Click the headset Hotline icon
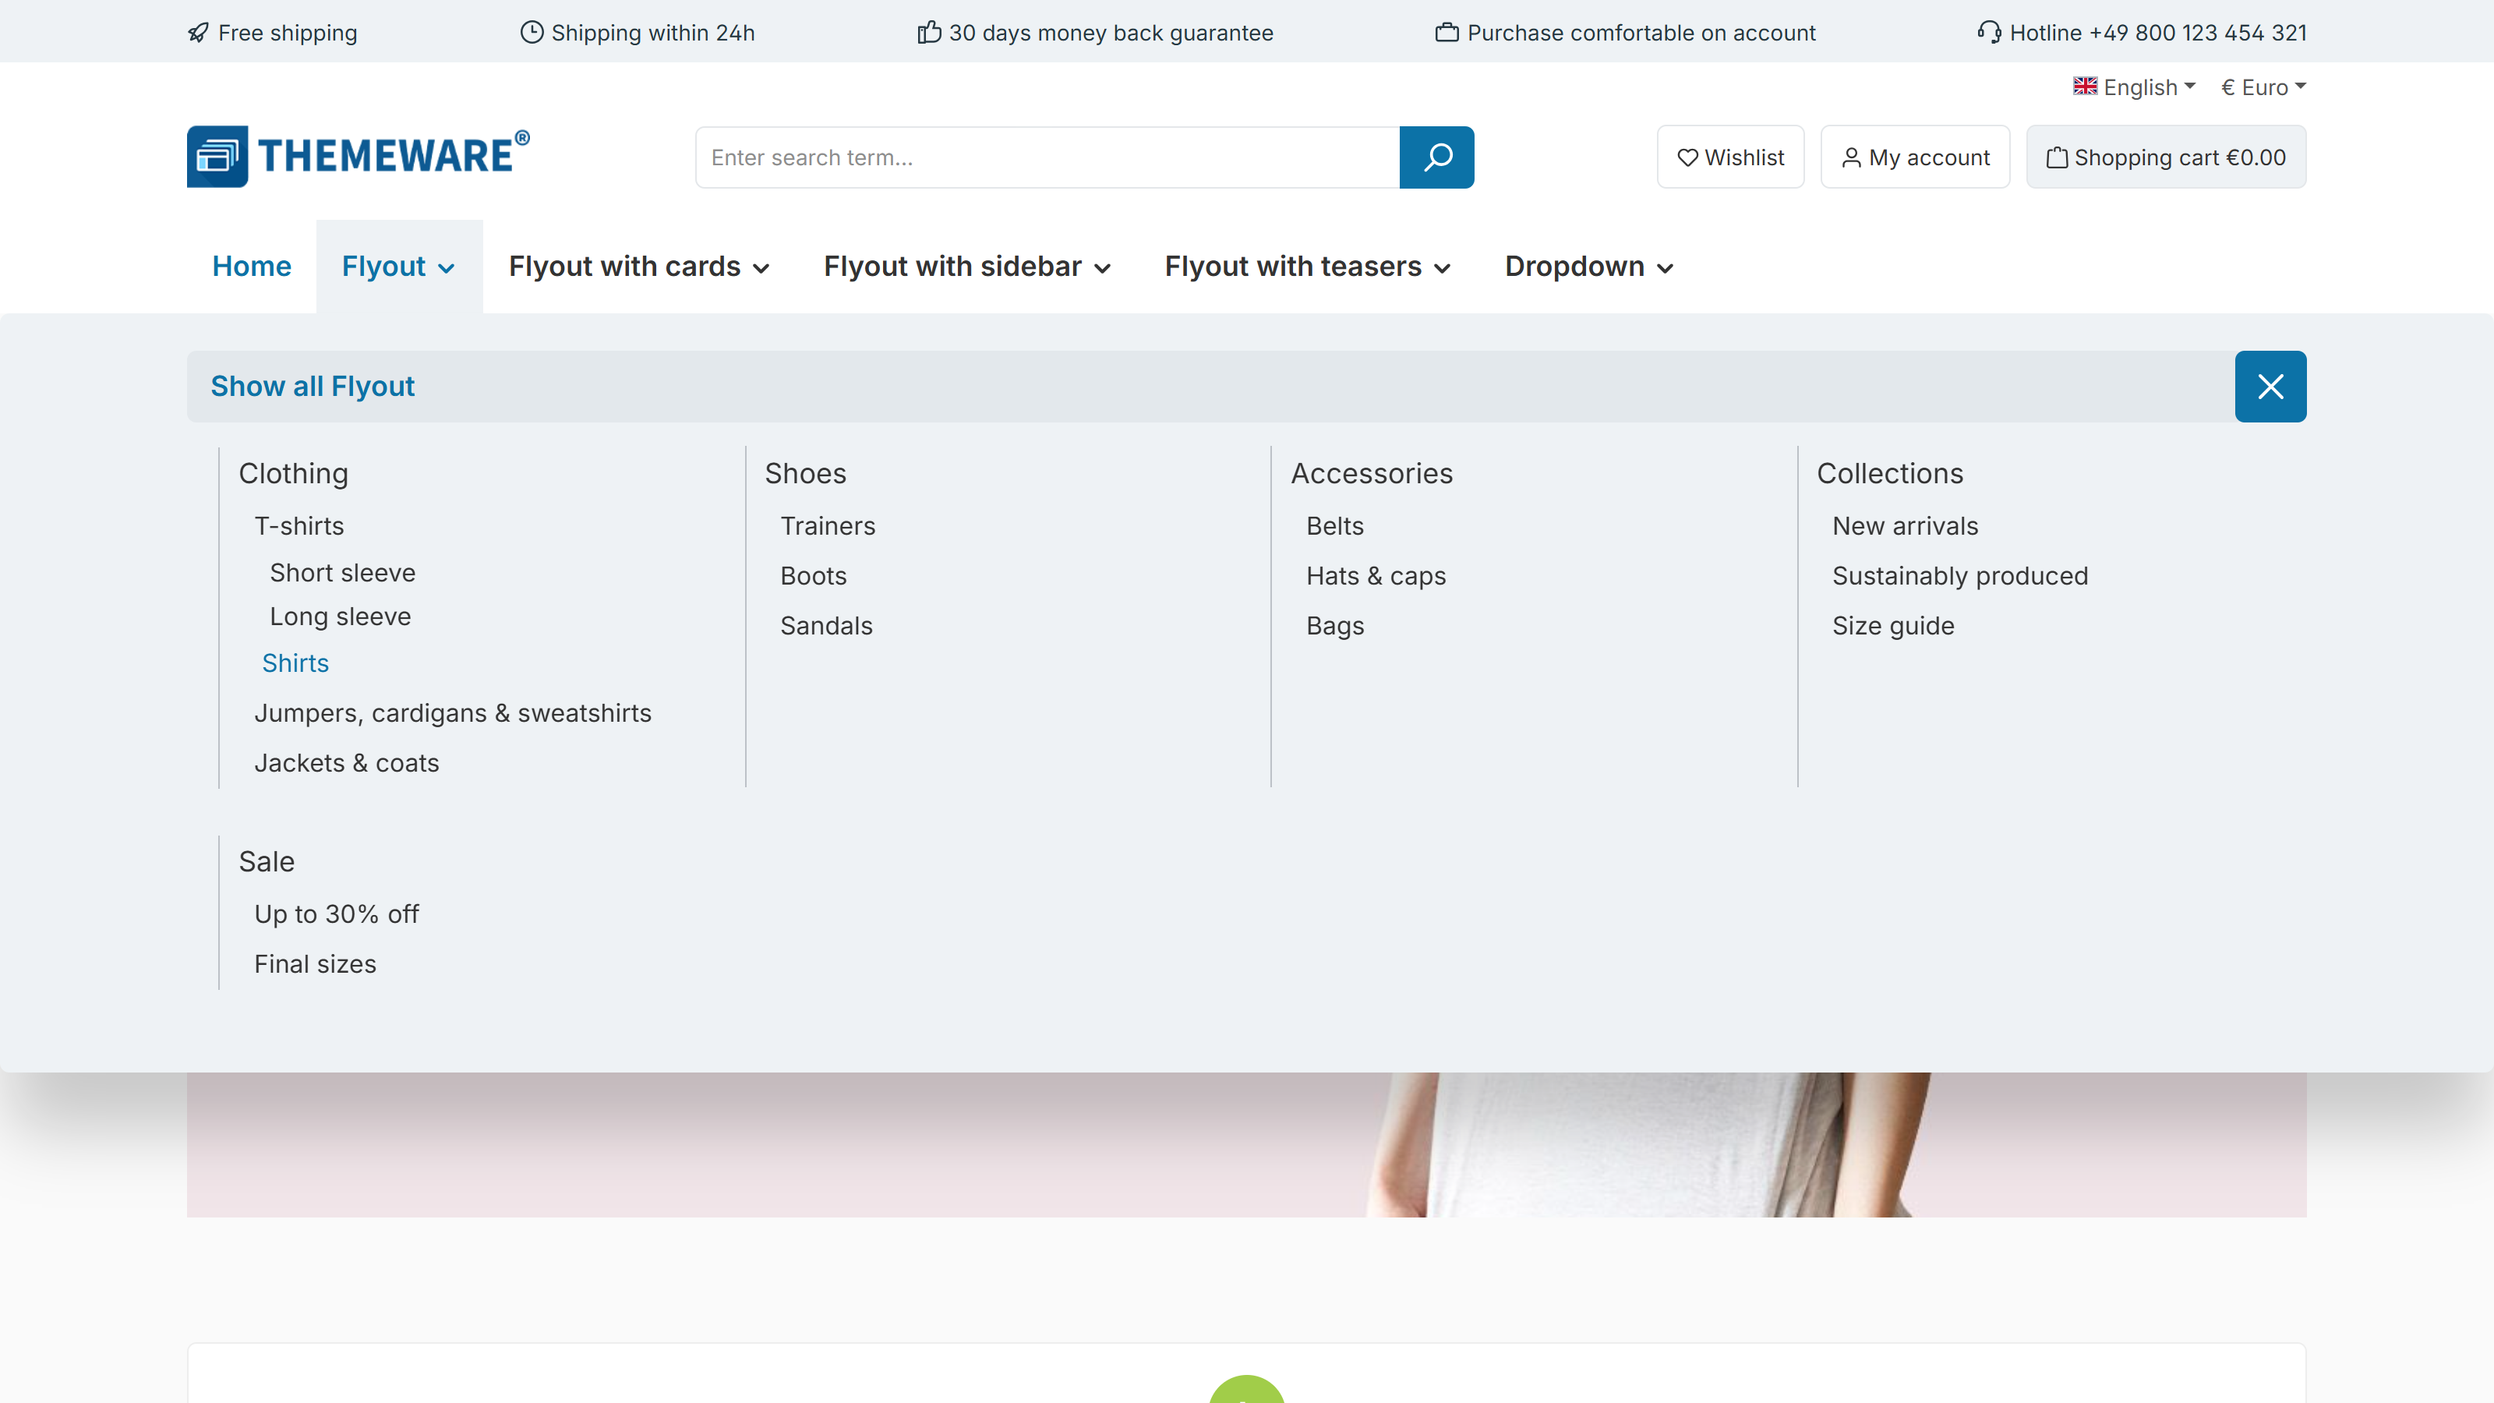The height and width of the screenshot is (1403, 2494). tap(1990, 32)
